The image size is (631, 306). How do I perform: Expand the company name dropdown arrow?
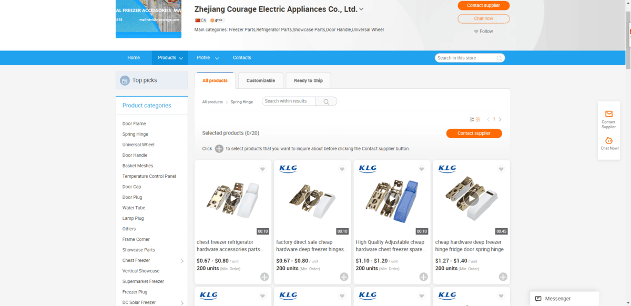(361, 9)
